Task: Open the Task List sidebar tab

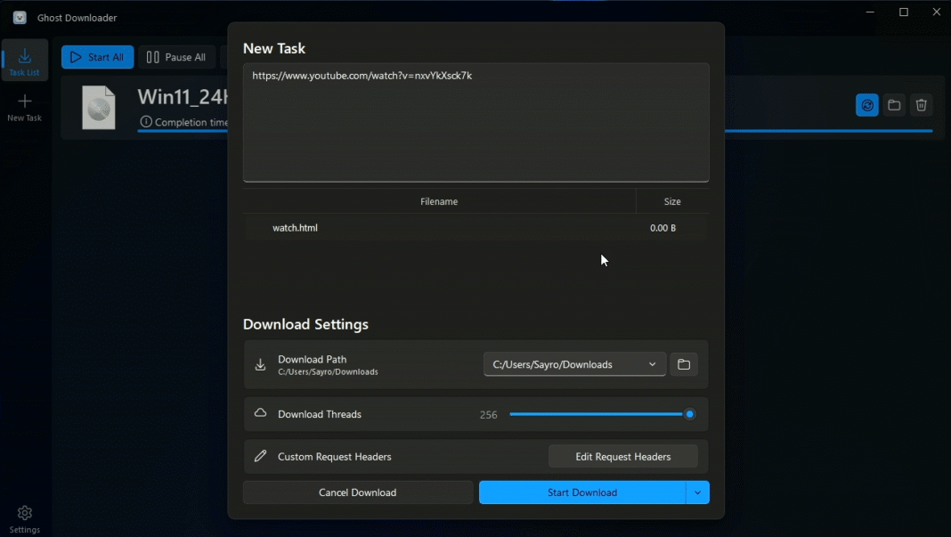Action: point(24,61)
